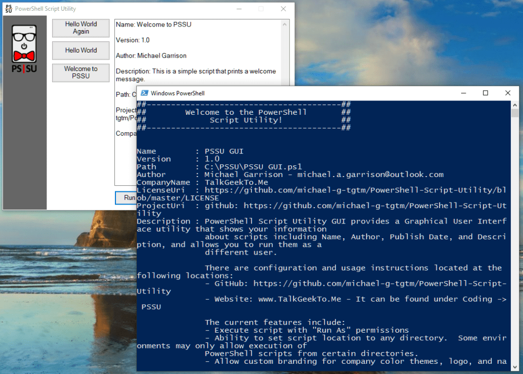This screenshot has height=374, width=523.
Task: Click the Windows PowerShell title bar icon
Action: coord(145,93)
